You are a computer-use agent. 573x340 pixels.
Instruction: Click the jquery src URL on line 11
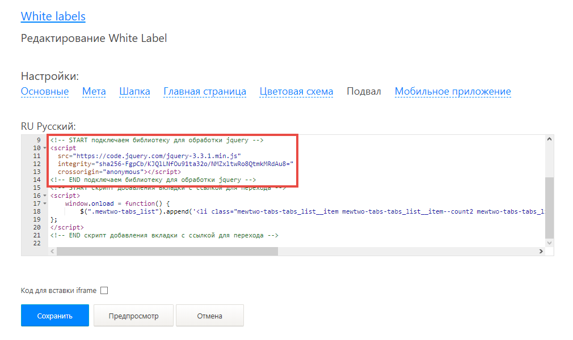pos(157,156)
